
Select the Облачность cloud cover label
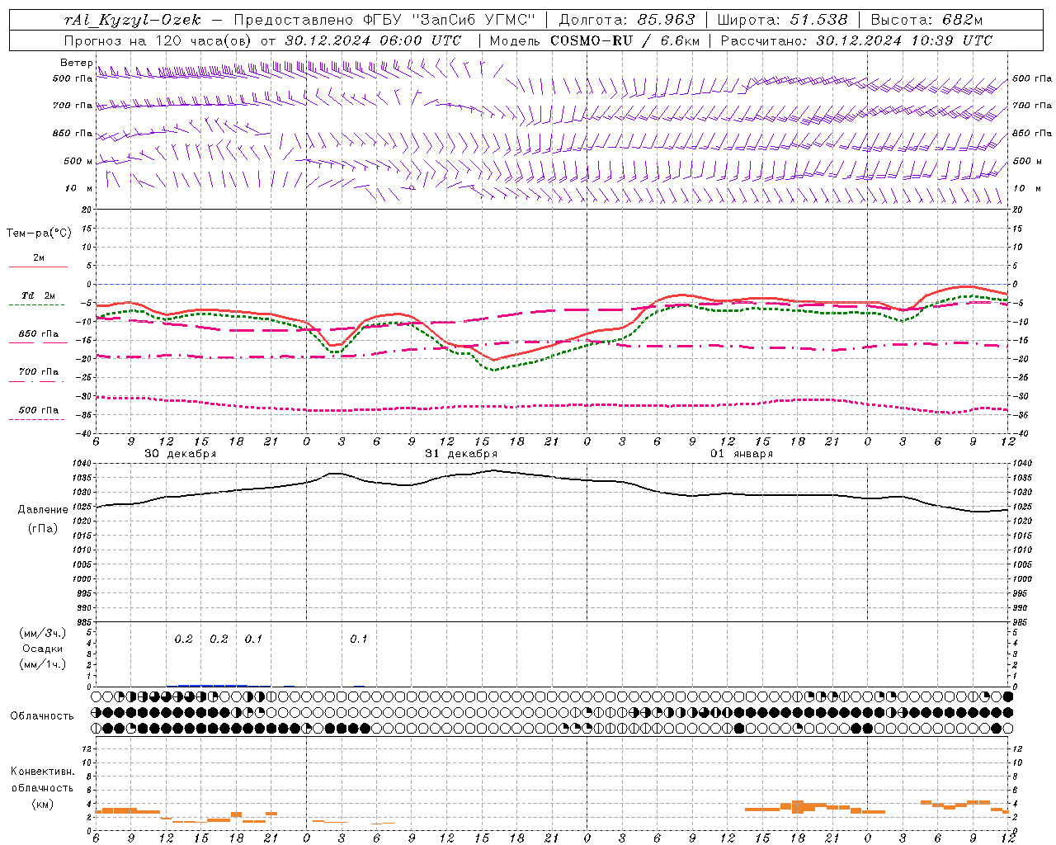coord(42,716)
